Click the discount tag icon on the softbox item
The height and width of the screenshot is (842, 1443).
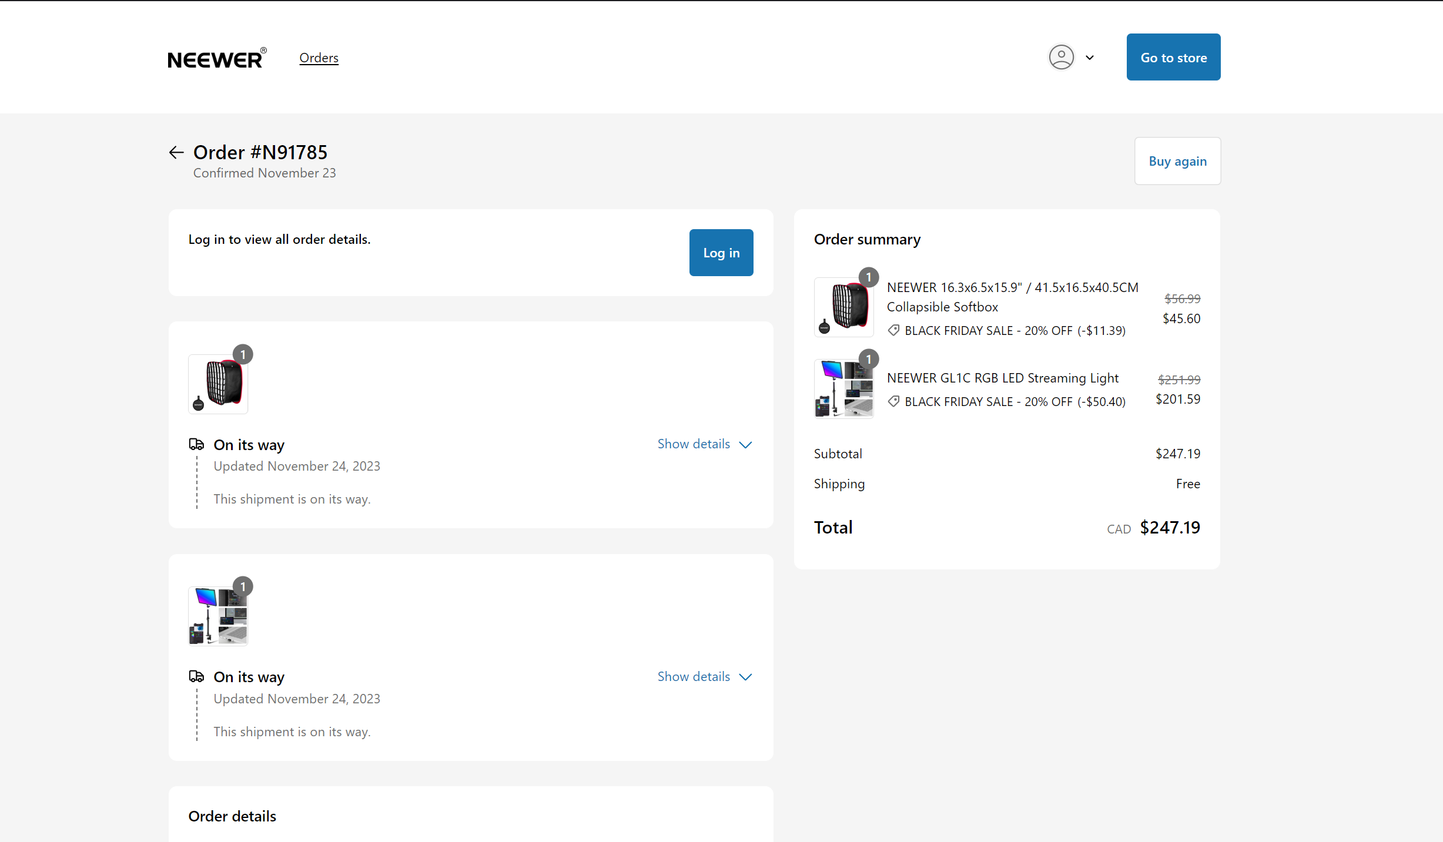click(893, 330)
